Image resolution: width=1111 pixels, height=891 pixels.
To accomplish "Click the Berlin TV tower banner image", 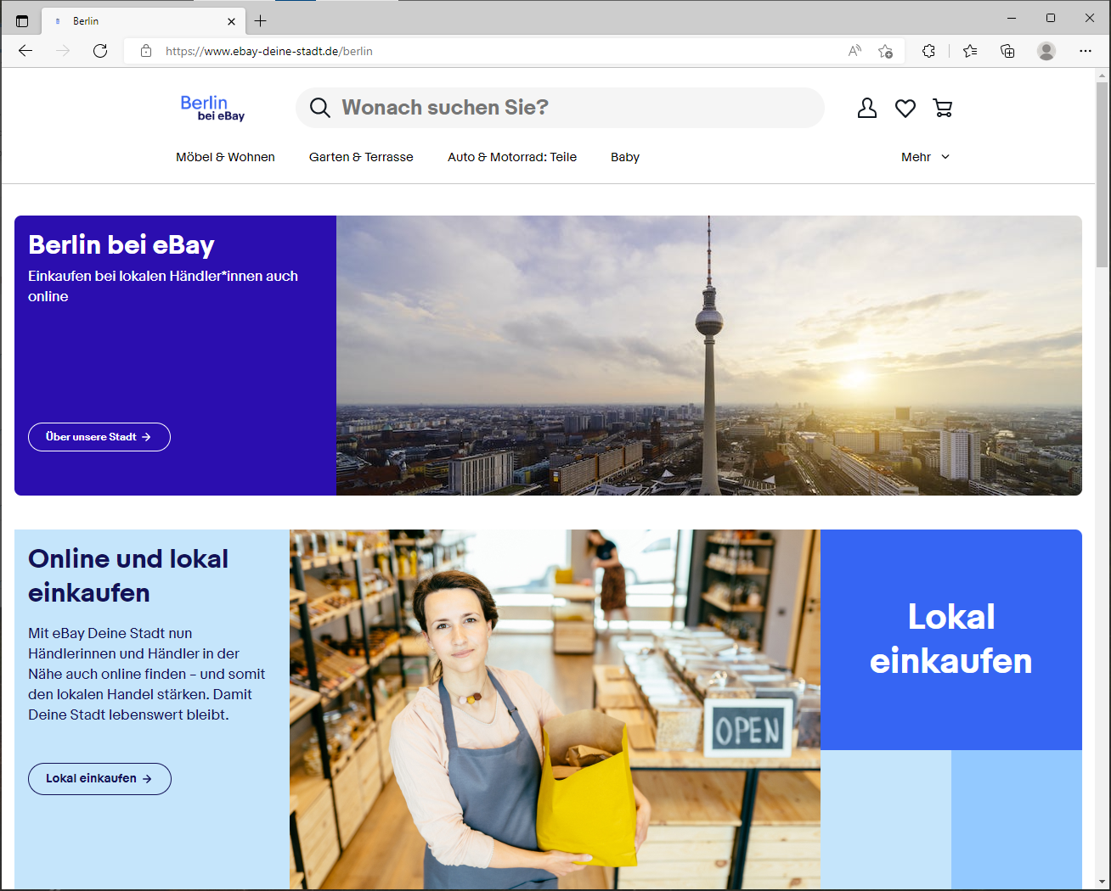I will [x=709, y=356].
